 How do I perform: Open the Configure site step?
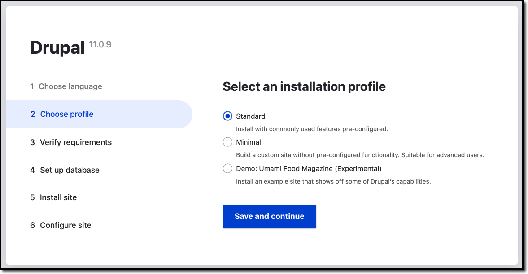click(65, 225)
